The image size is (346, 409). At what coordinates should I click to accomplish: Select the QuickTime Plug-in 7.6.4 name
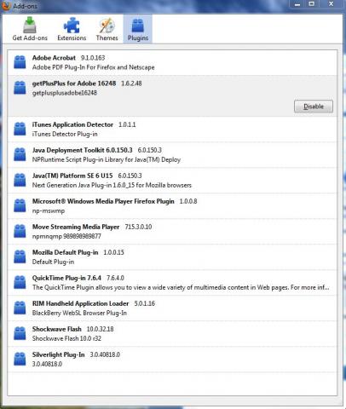tap(66, 278)
